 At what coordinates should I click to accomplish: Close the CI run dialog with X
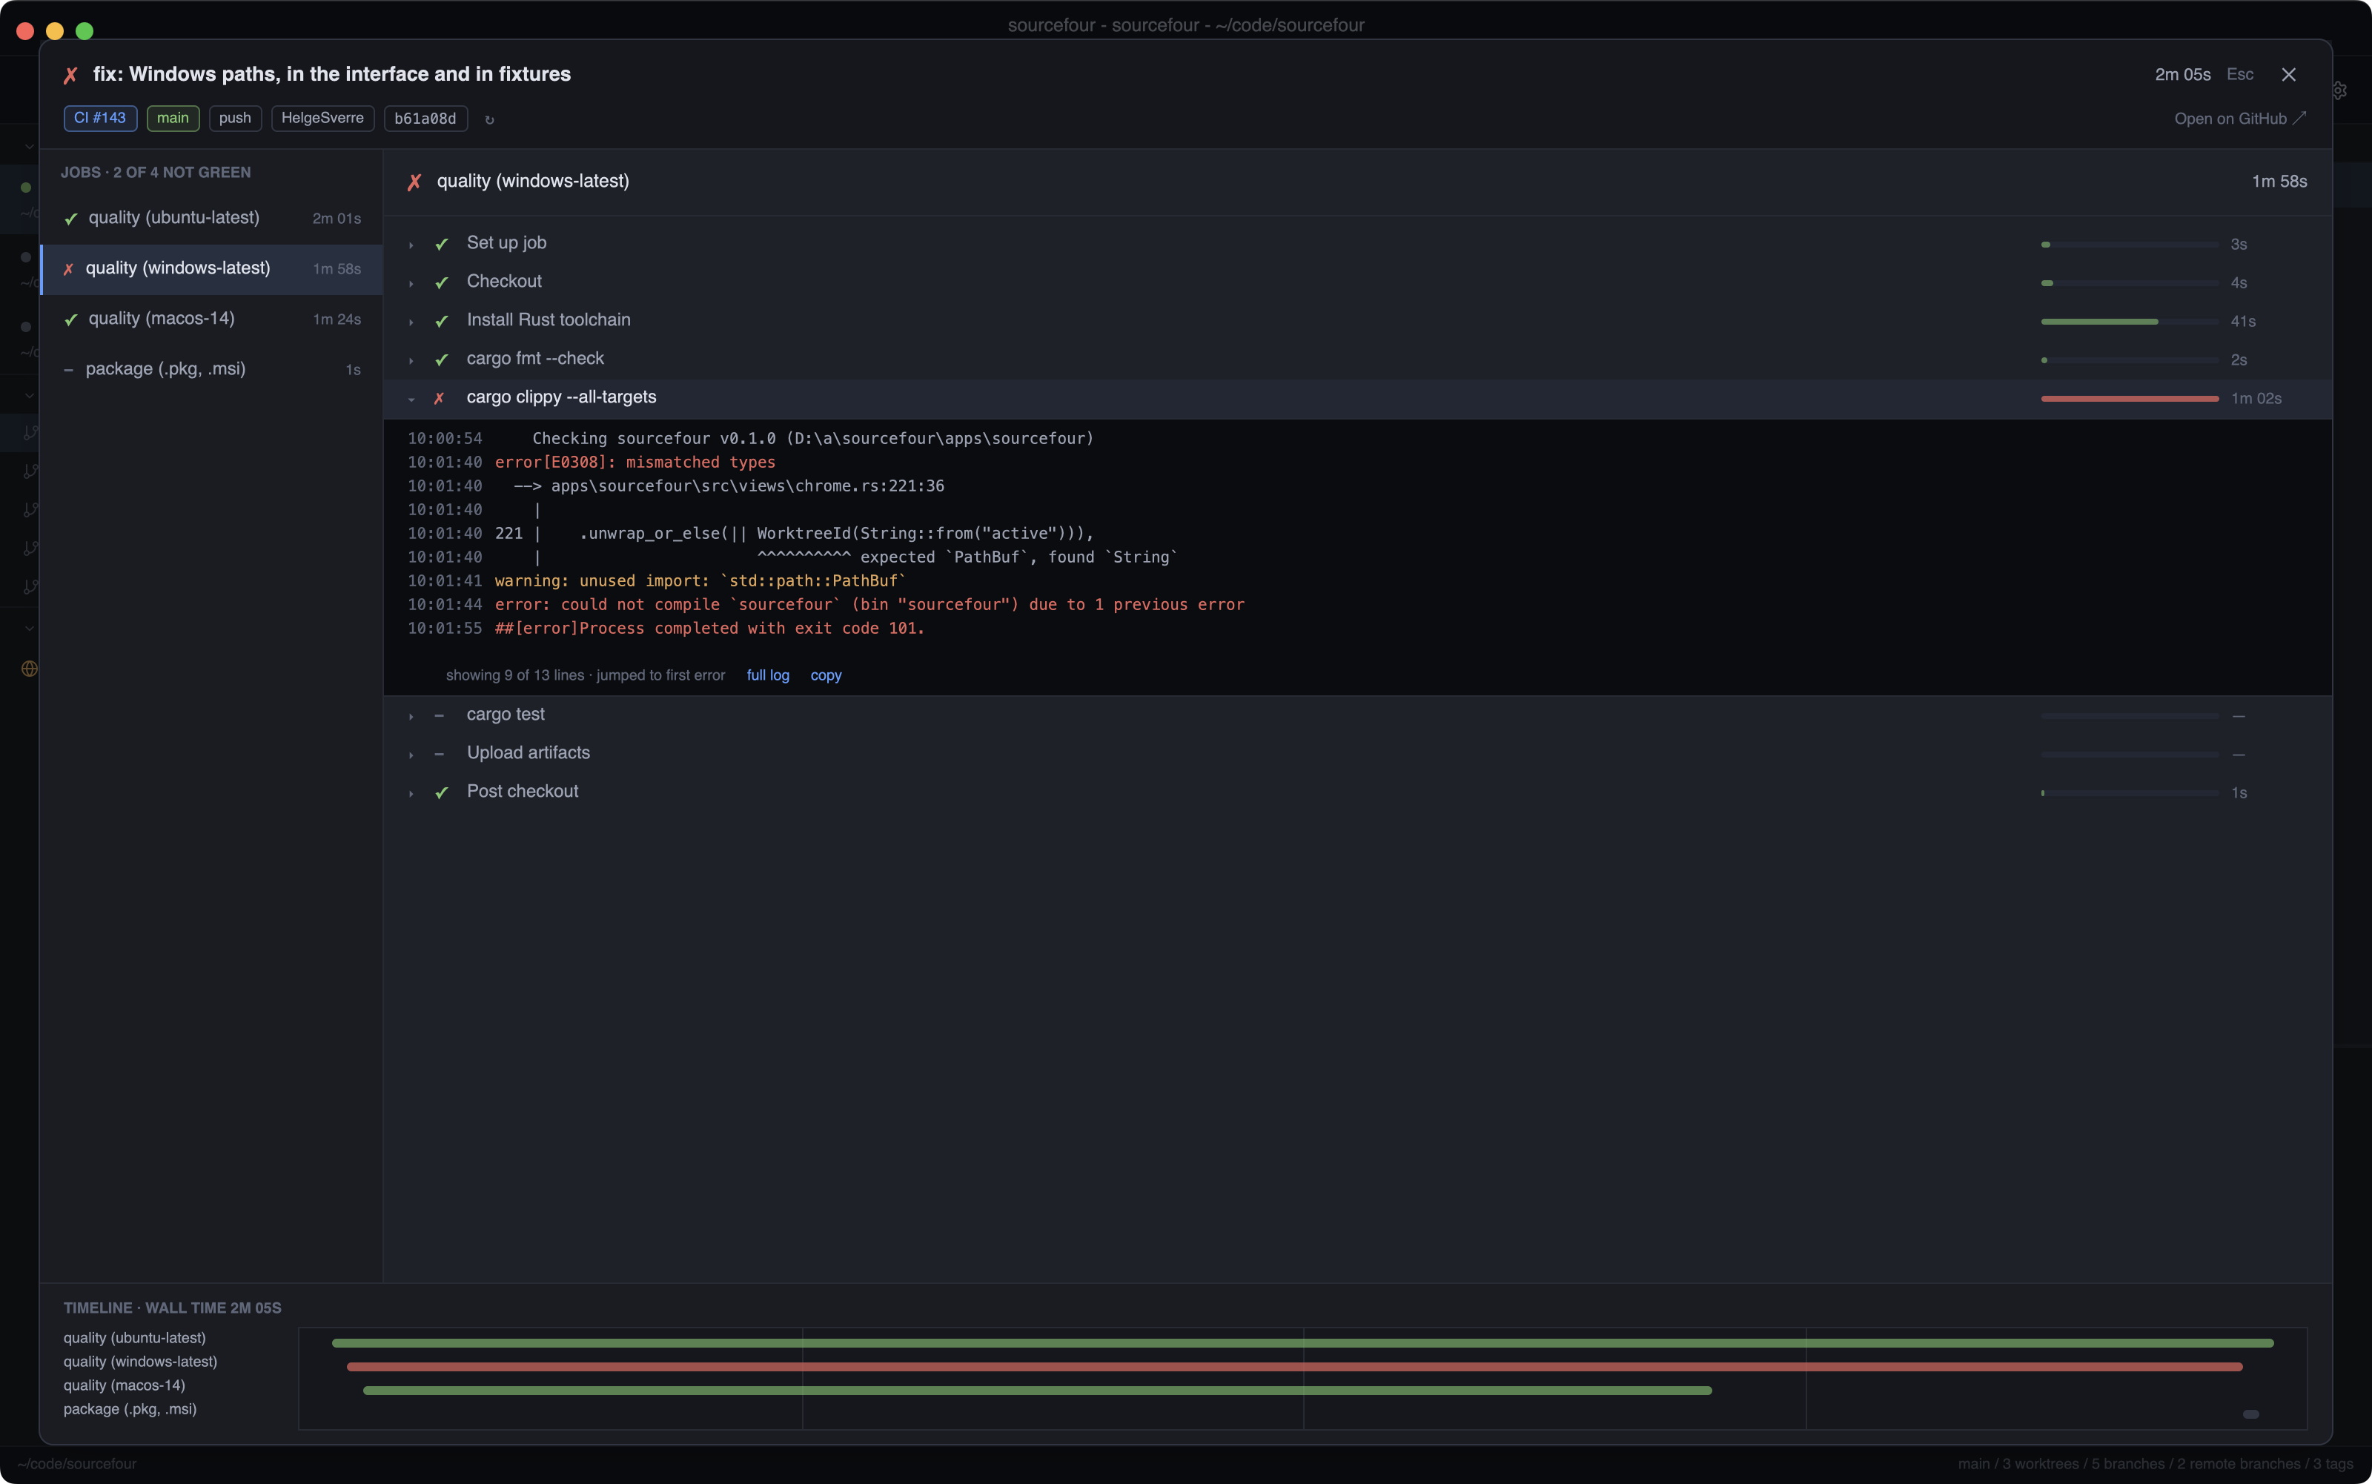tap(2288, 75)
